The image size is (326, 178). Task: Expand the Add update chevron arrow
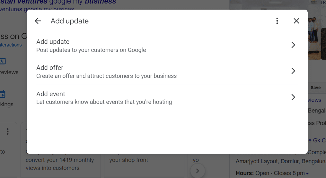pyautogui.click(x=293, y=45)
